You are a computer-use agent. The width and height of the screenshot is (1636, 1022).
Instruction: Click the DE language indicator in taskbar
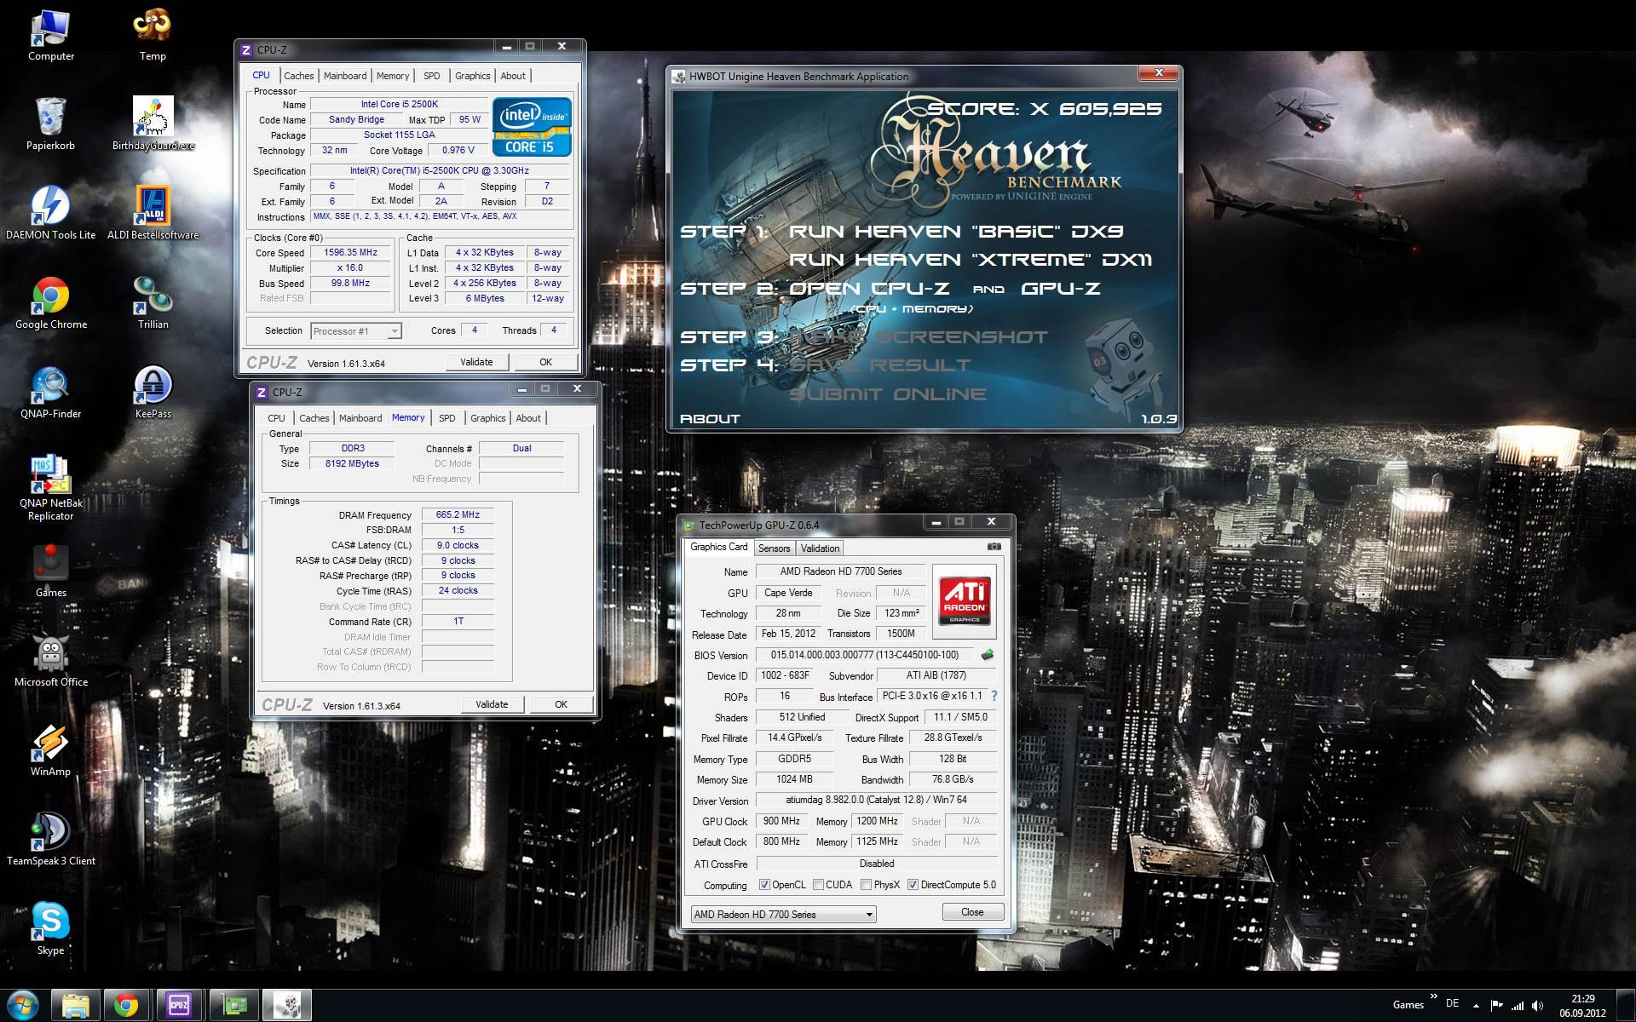tap(1453, 1003)
